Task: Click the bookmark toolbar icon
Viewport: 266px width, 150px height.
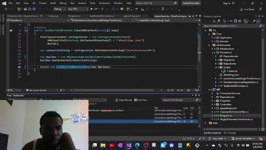Action: pyautogui.click(x=163, y=9)
